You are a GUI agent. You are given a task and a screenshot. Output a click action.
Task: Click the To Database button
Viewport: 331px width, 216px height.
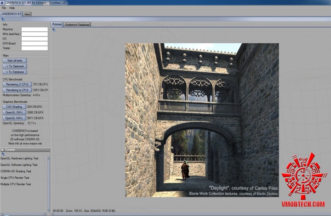(x=15, y=72)
